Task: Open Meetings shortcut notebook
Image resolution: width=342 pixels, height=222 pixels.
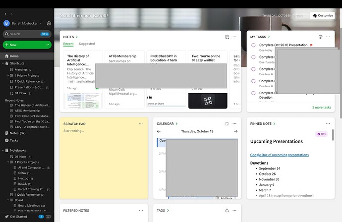Action: [x=24, y=70]
